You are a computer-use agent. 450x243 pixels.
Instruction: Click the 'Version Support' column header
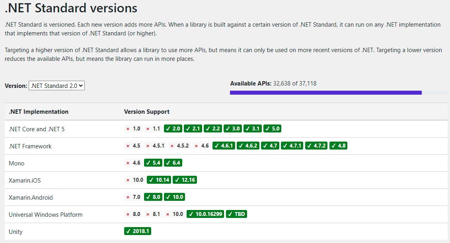click(147, 112)
